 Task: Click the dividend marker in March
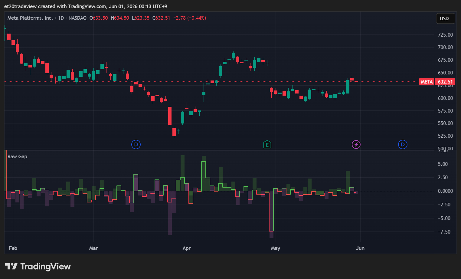coord(136,145)
